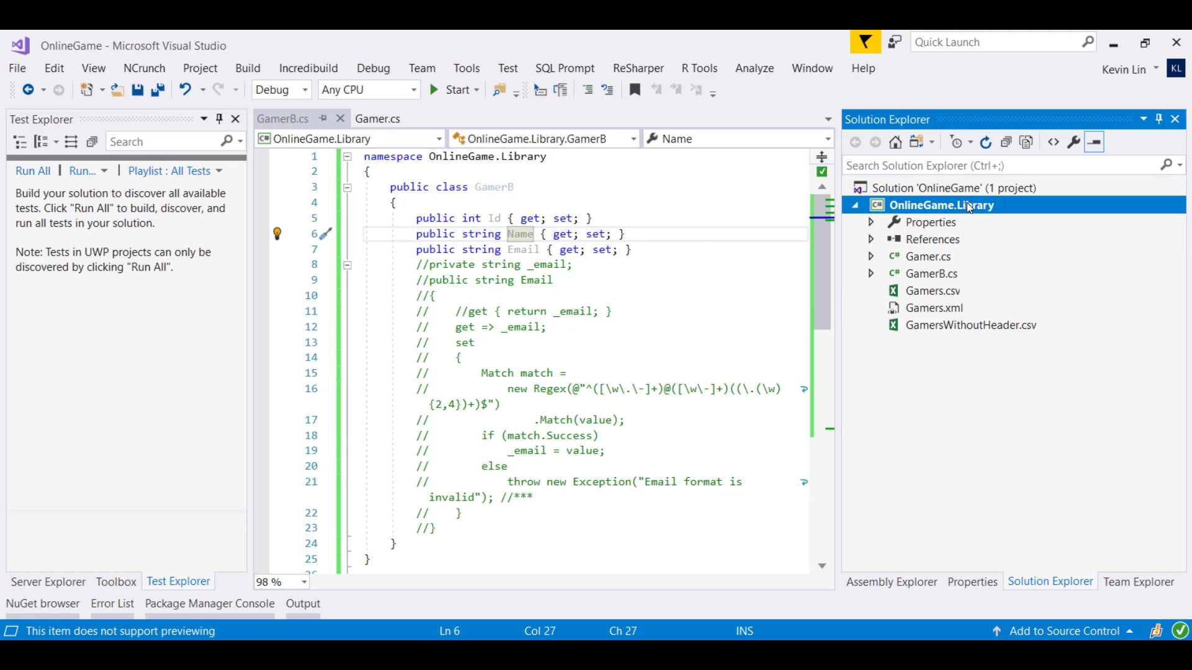Open Solution Explorer Properties wrench icon
Screen dimensions: 1192x670
[x=1073, y=142]
